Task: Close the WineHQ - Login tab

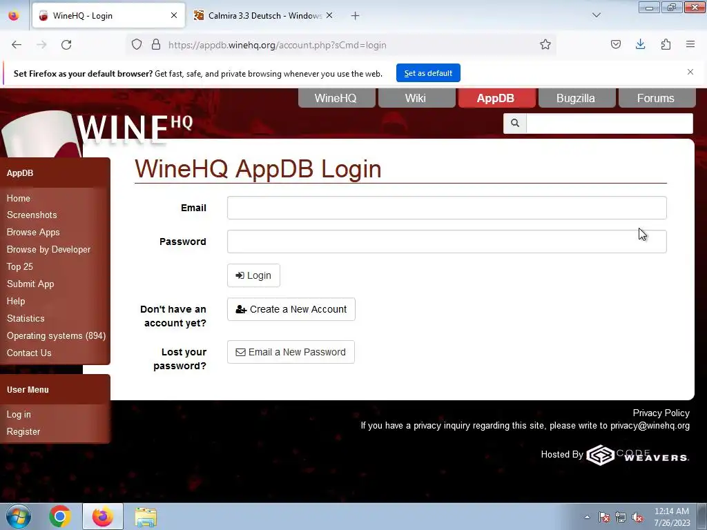Action: (173, 16)
